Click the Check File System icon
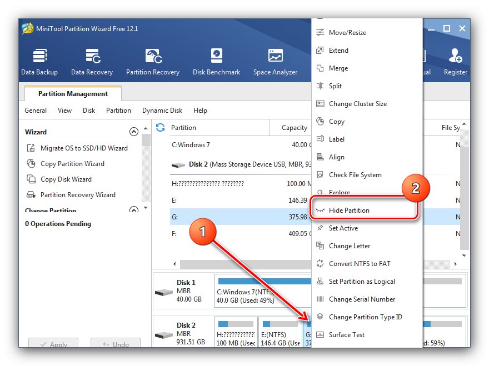This screenshot has height=366, width=489. [x=320, y=174]
